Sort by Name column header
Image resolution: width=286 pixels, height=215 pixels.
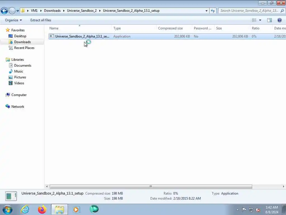click(80, 28)
